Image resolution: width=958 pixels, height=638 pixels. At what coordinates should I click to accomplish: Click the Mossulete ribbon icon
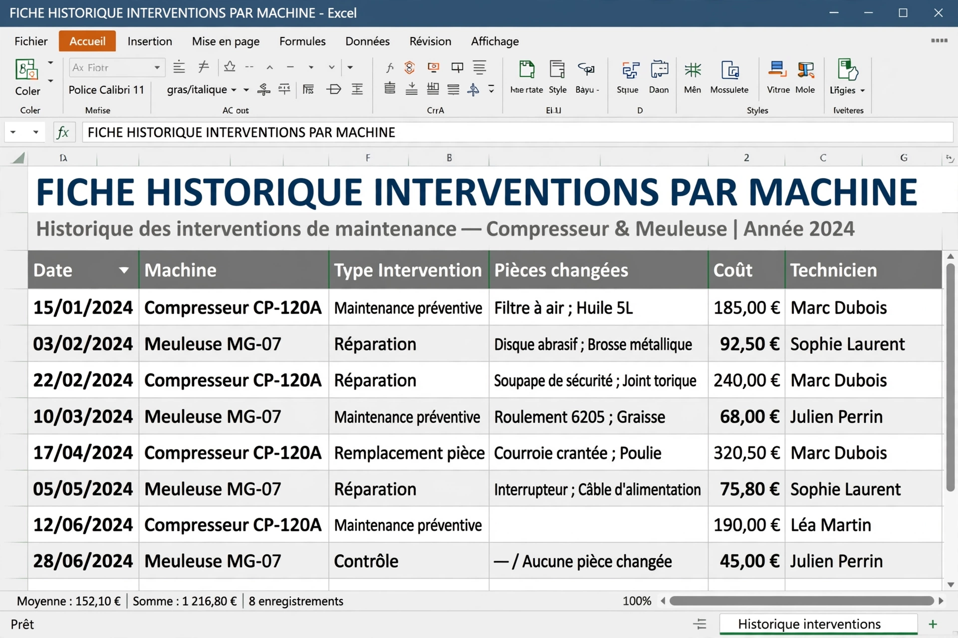point(730,70)
